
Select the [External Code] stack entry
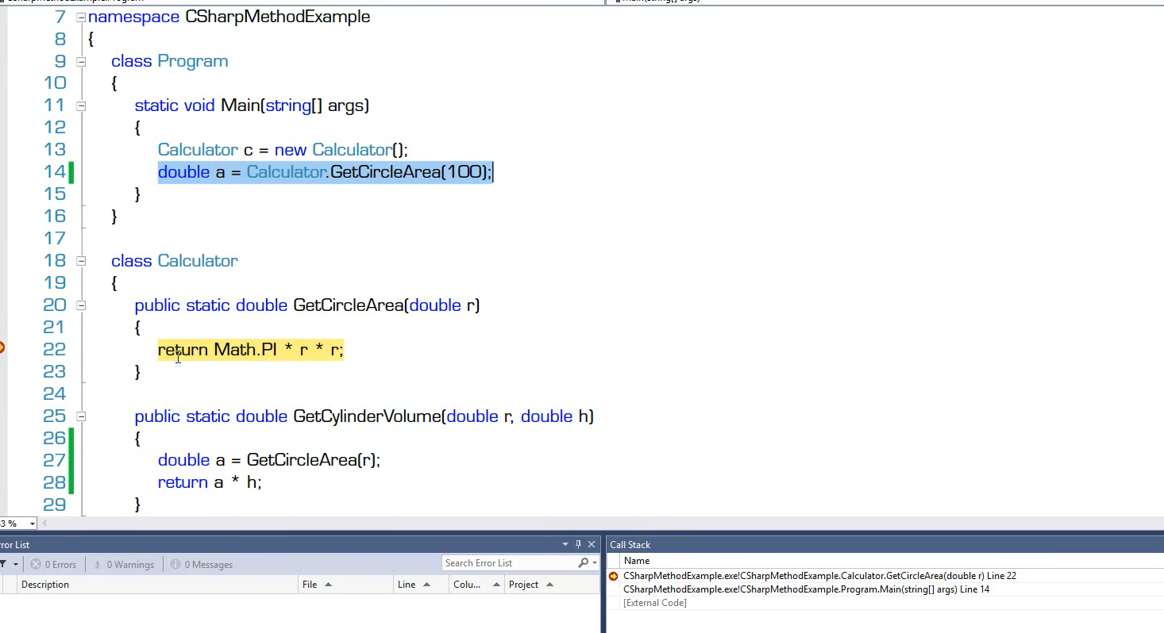[x=655, y=603]
